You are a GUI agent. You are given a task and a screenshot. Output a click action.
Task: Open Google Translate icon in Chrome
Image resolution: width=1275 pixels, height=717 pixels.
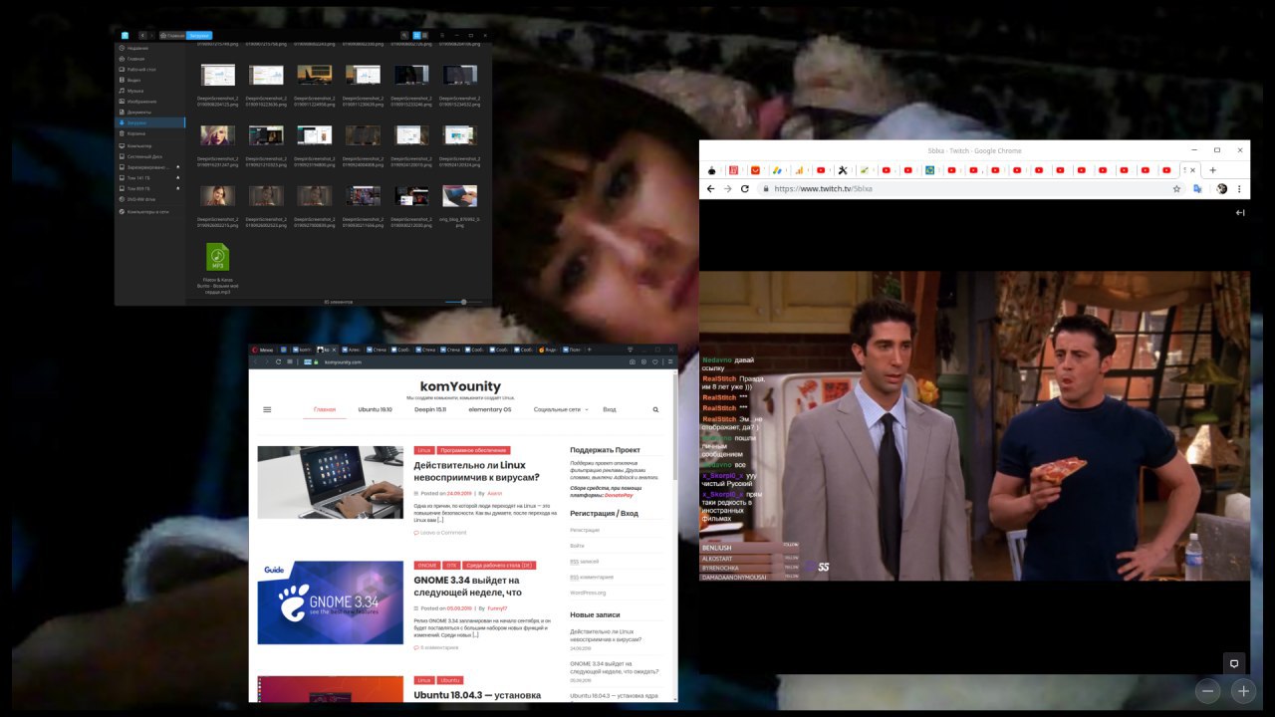[1198, 188]
